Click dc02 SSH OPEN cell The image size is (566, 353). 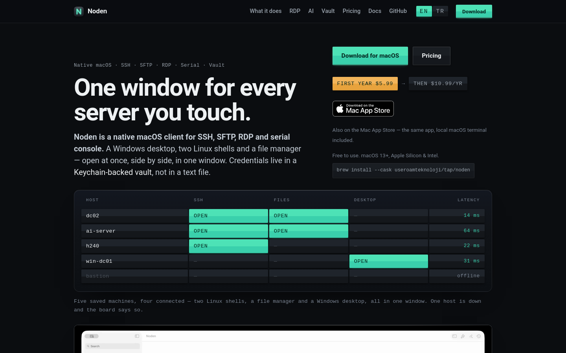(x=228, y=216)
